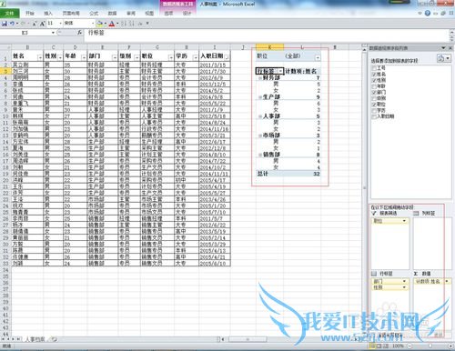Click the increase font size icon
This screenshot has width=455, height=351.
click(x=43, y=24)
